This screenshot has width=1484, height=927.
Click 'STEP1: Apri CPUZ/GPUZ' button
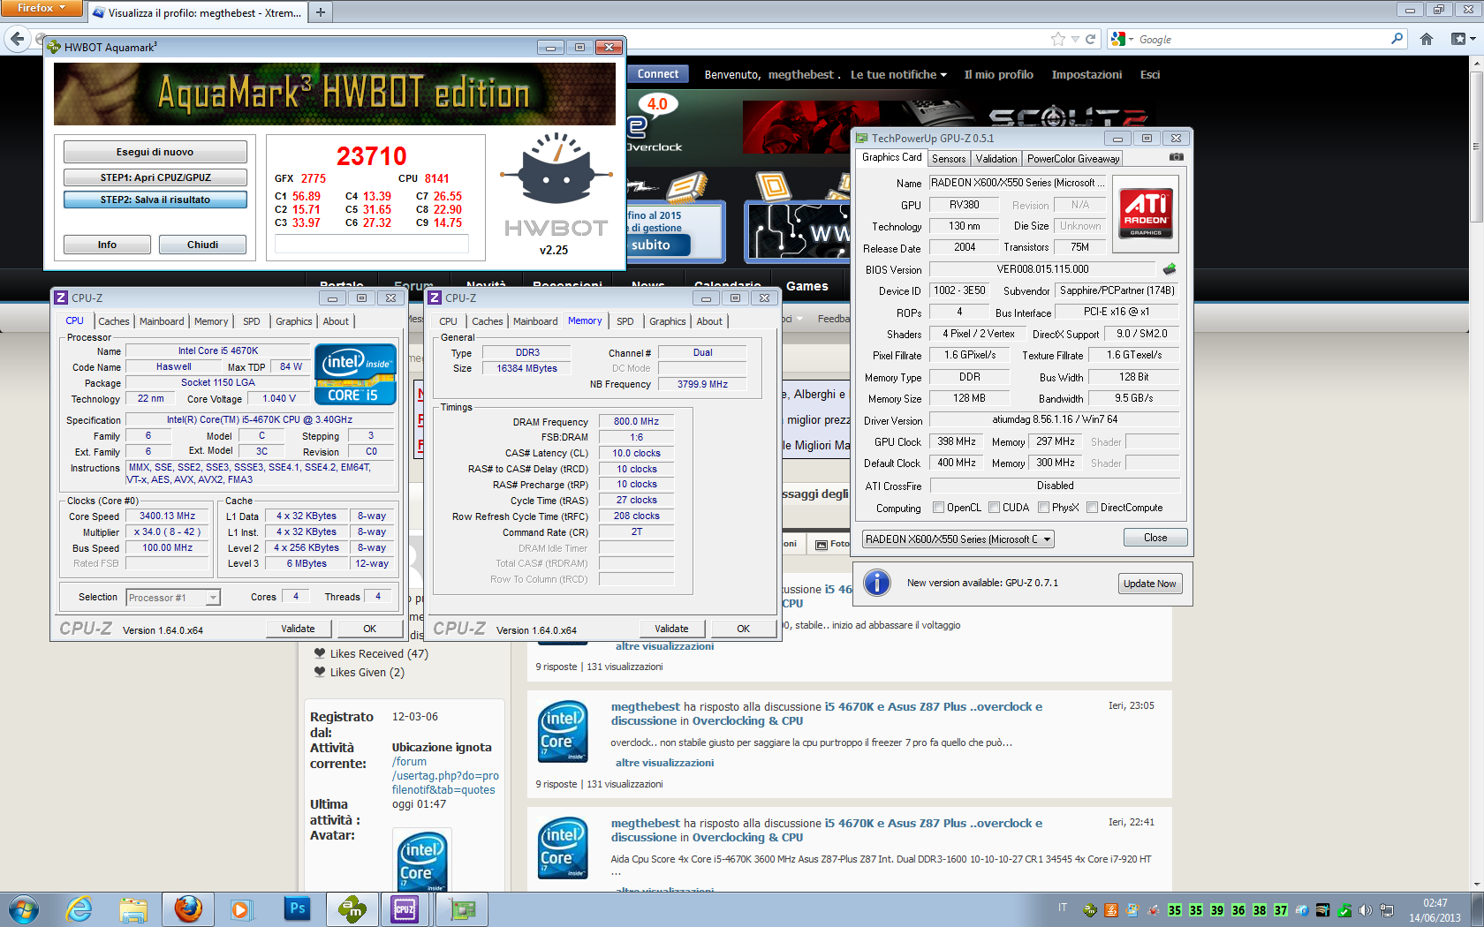click(x=155, y=177)
